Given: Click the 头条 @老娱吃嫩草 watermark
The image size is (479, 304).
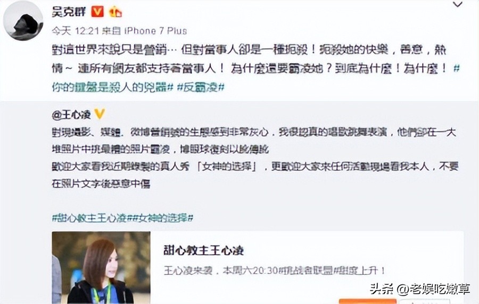Looking at the screenshot, I should click(420, 289).
